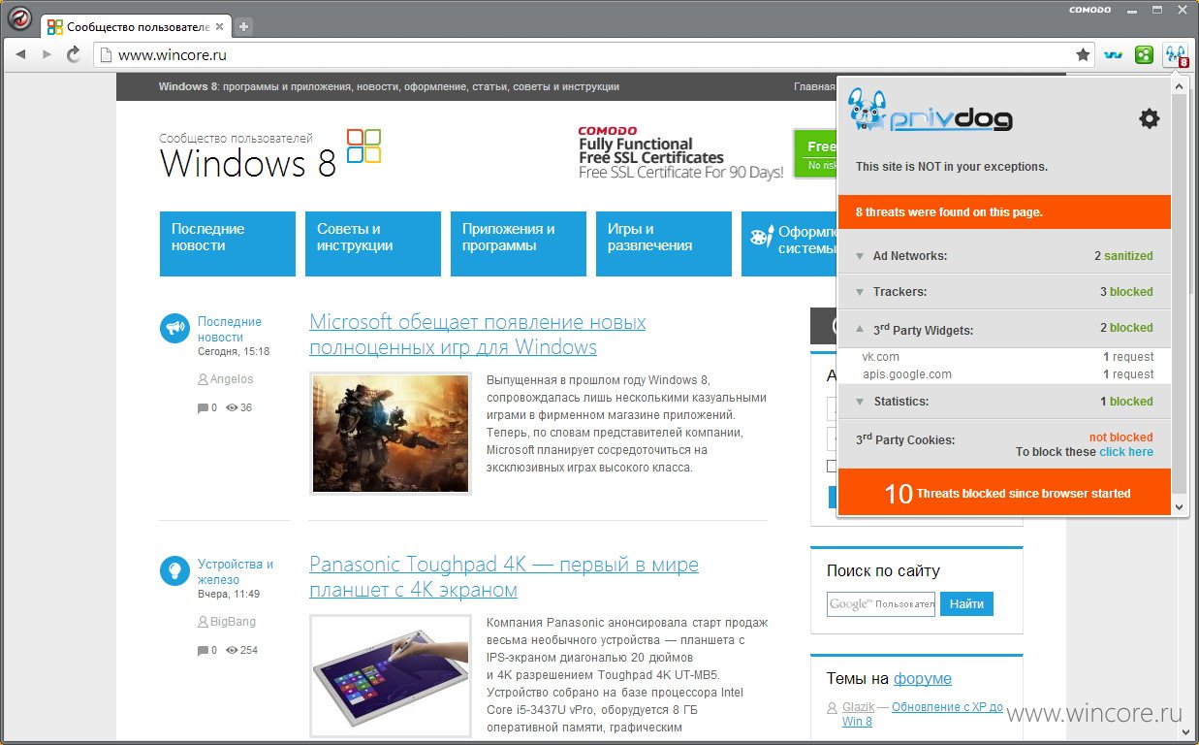Click author name Angelos
1199x745 pixels.
point(232,379)
